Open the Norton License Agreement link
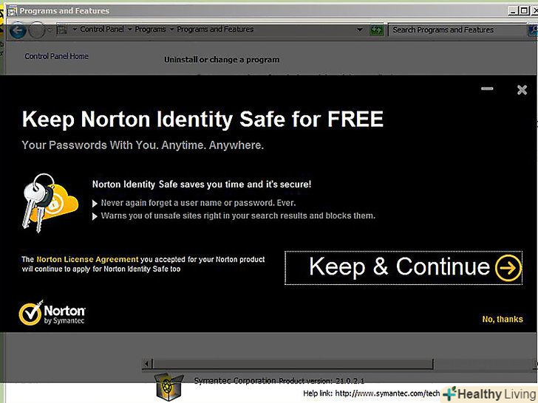 click(x=87, y=259)
